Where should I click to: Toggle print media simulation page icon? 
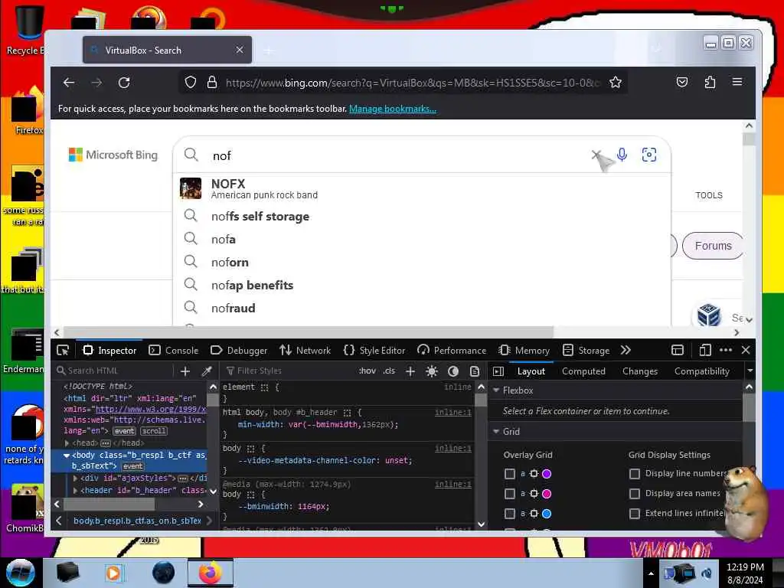click(475, 371)
